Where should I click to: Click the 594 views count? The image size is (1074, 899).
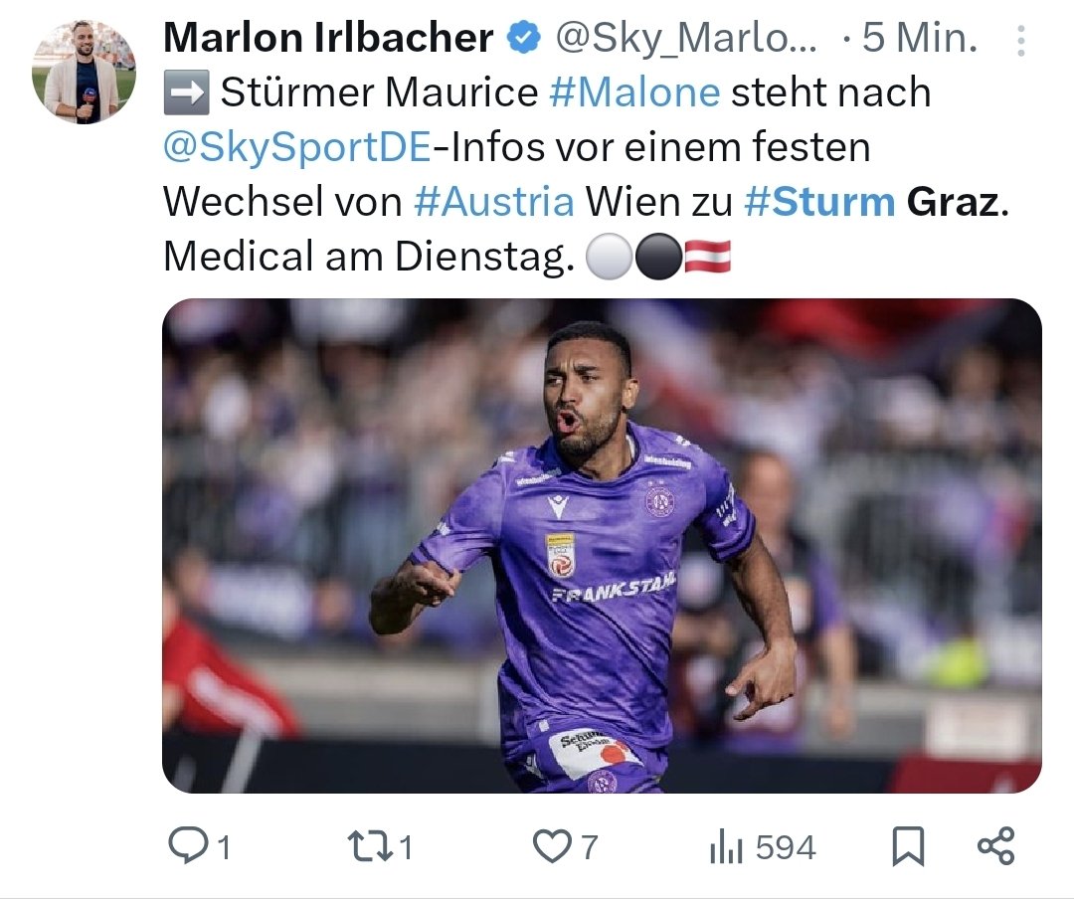point(786,847)
